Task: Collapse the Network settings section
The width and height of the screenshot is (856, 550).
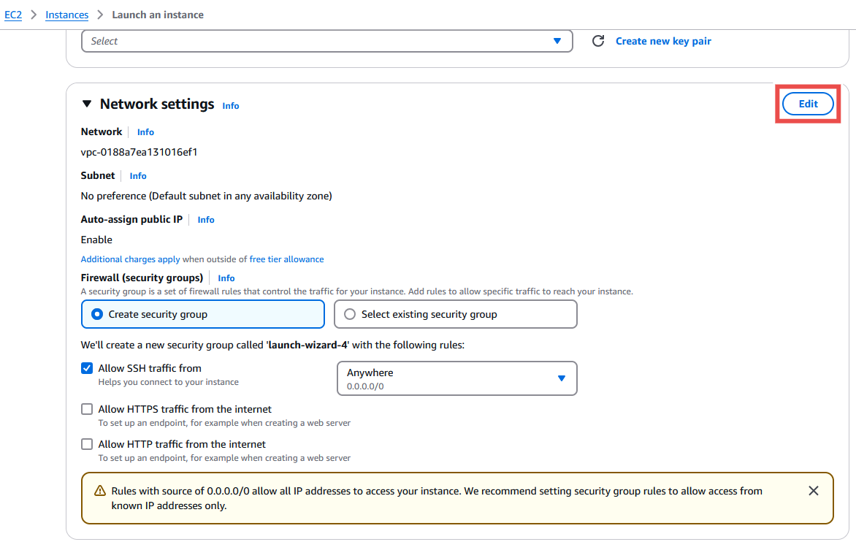Action: 88,104
